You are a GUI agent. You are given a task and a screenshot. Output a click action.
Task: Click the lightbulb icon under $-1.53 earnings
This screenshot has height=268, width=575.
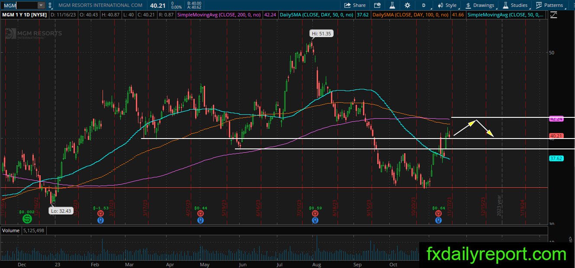point(100,220)
